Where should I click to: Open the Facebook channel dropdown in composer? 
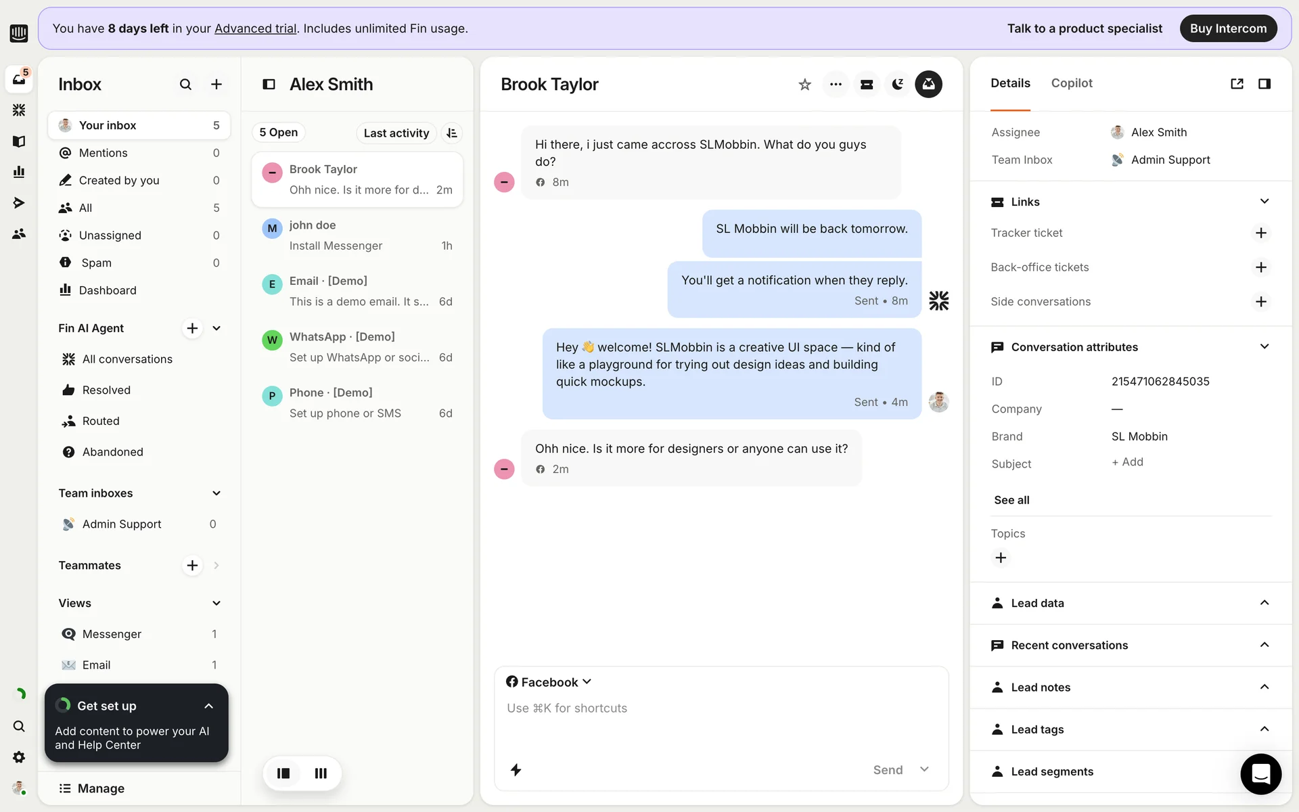coord(549,682)
